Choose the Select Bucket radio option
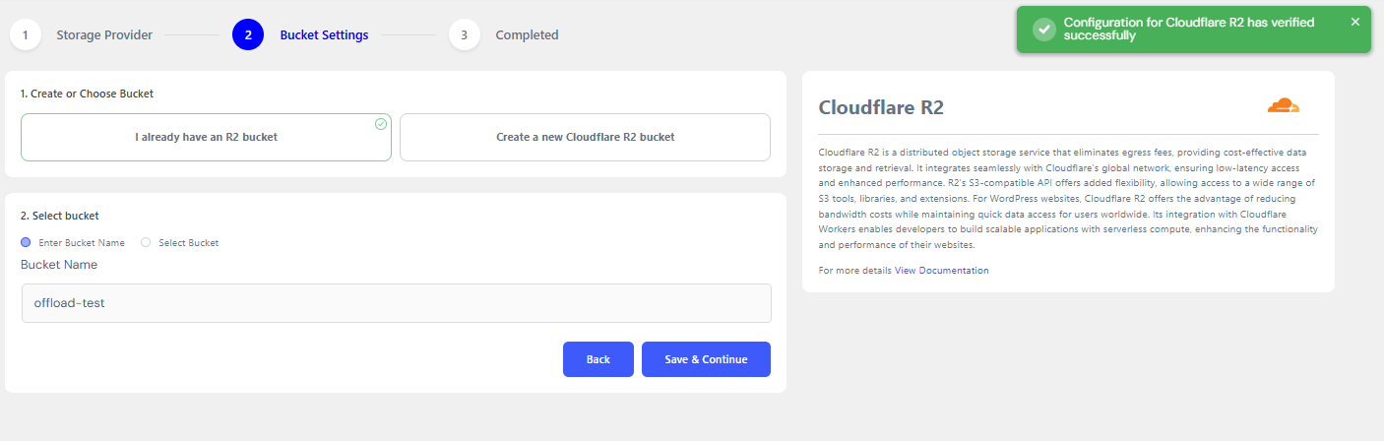 coord(146,242)
